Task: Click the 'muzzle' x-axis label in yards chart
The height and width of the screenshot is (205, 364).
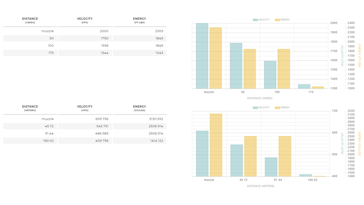Action: pyautogui.click(x=209, y=92)
